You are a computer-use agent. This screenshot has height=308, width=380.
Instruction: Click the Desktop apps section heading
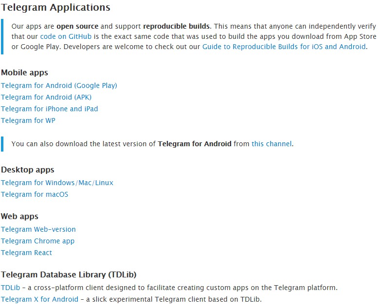click(27, 170)
